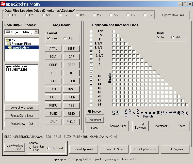Click Update Data Files button

click(173, 15)
